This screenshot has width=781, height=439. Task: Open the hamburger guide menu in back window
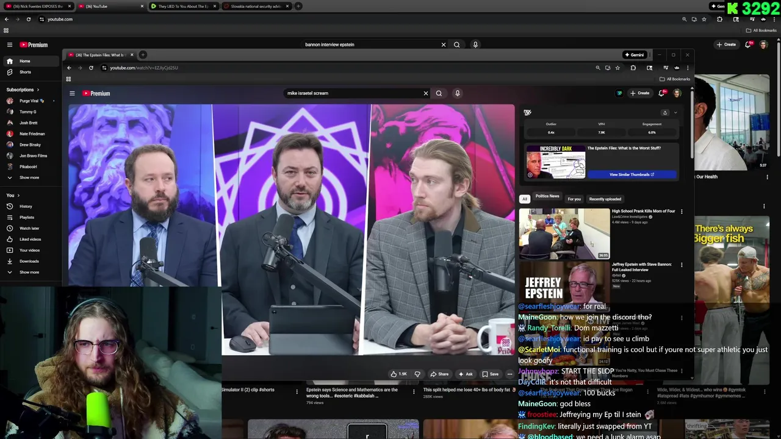(10, 45)
